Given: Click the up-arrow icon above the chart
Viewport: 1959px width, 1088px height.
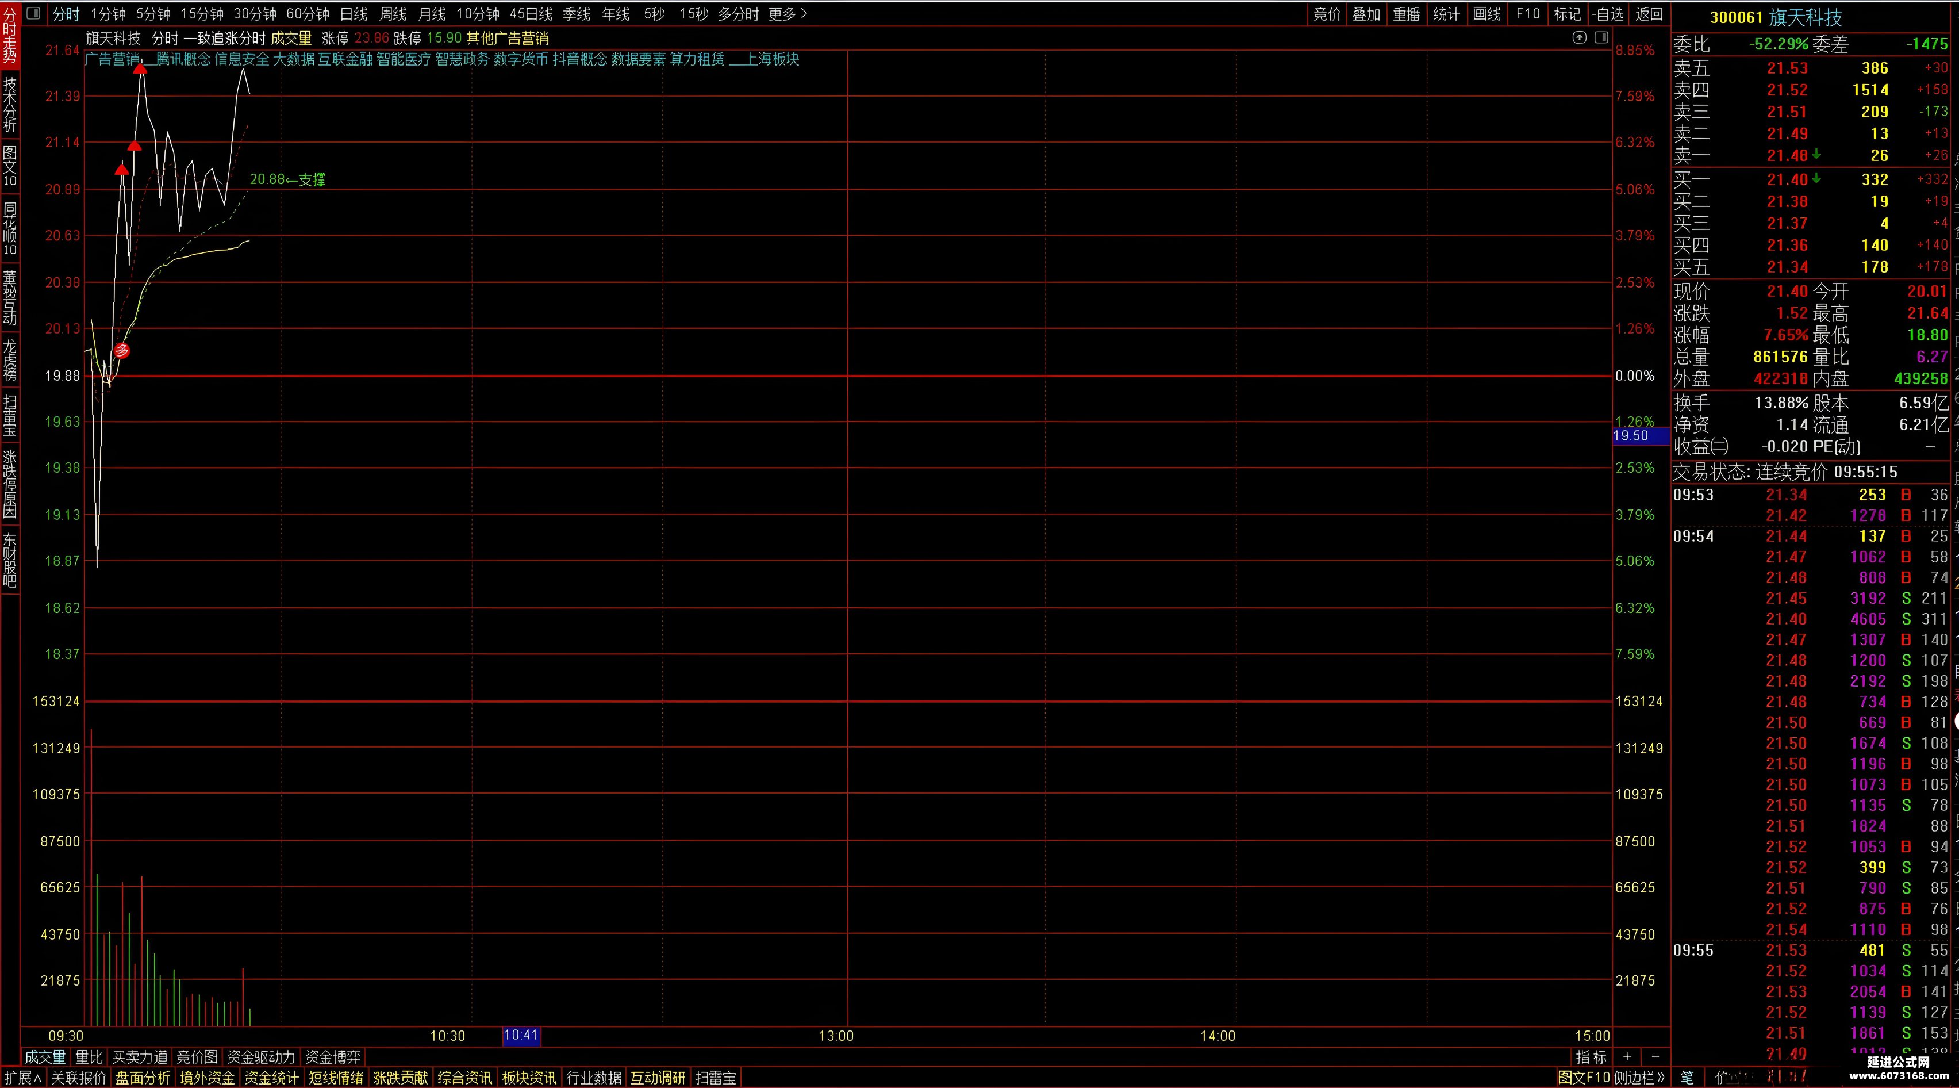Looking at the screenshot, I should click(1580, 37).
